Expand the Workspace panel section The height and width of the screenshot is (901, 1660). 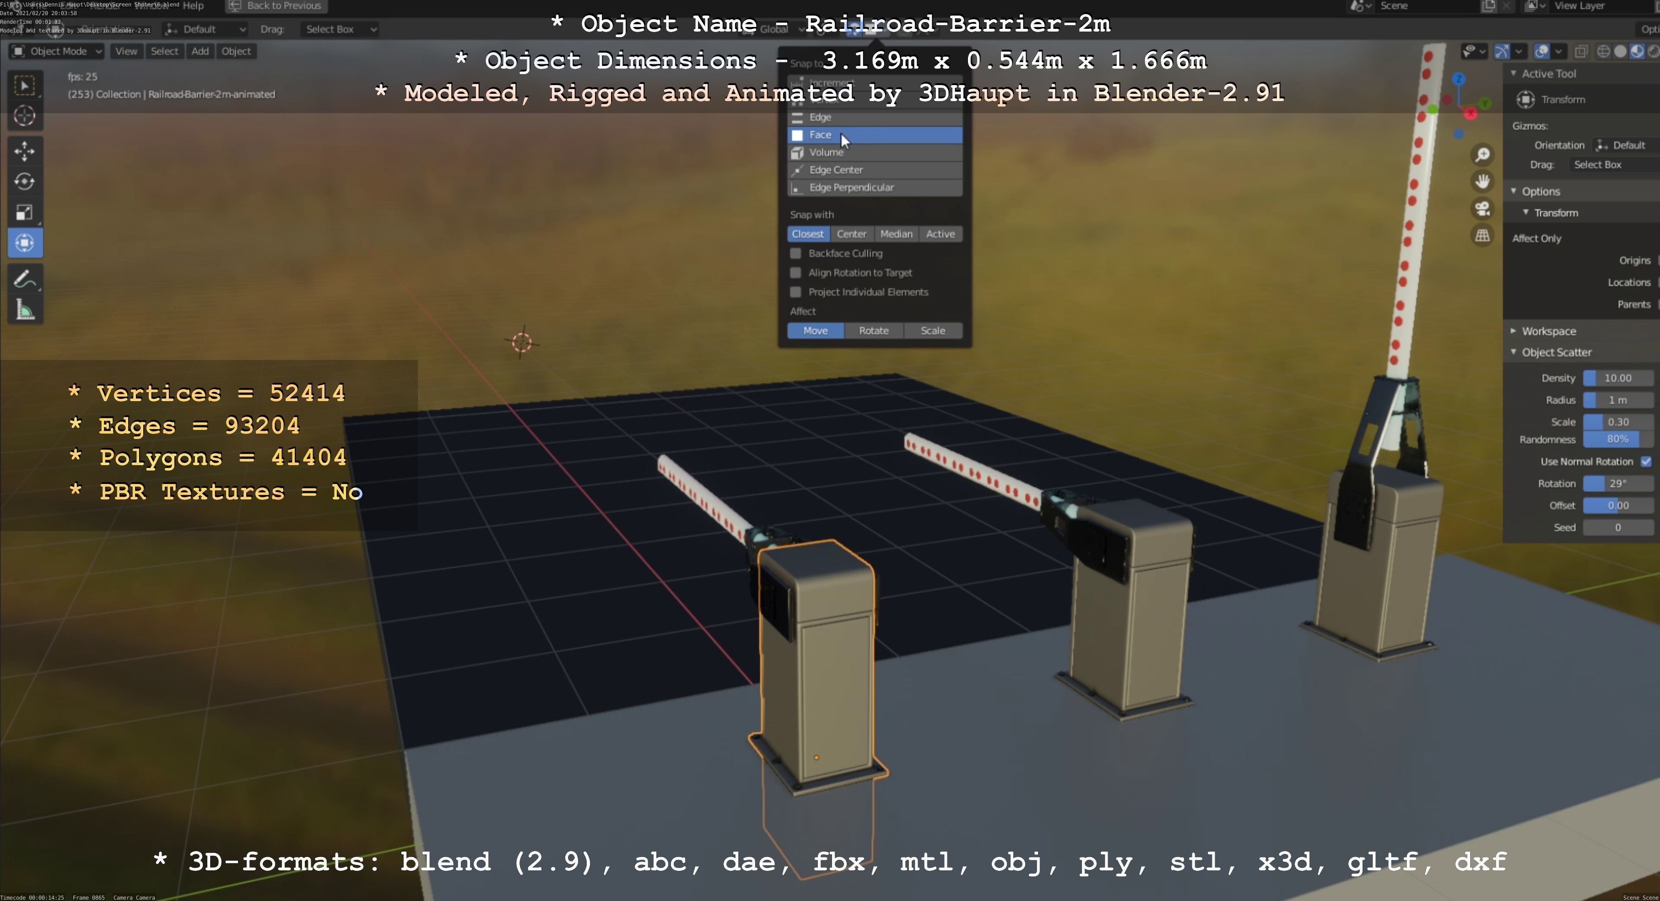(x=1548, y=331)
